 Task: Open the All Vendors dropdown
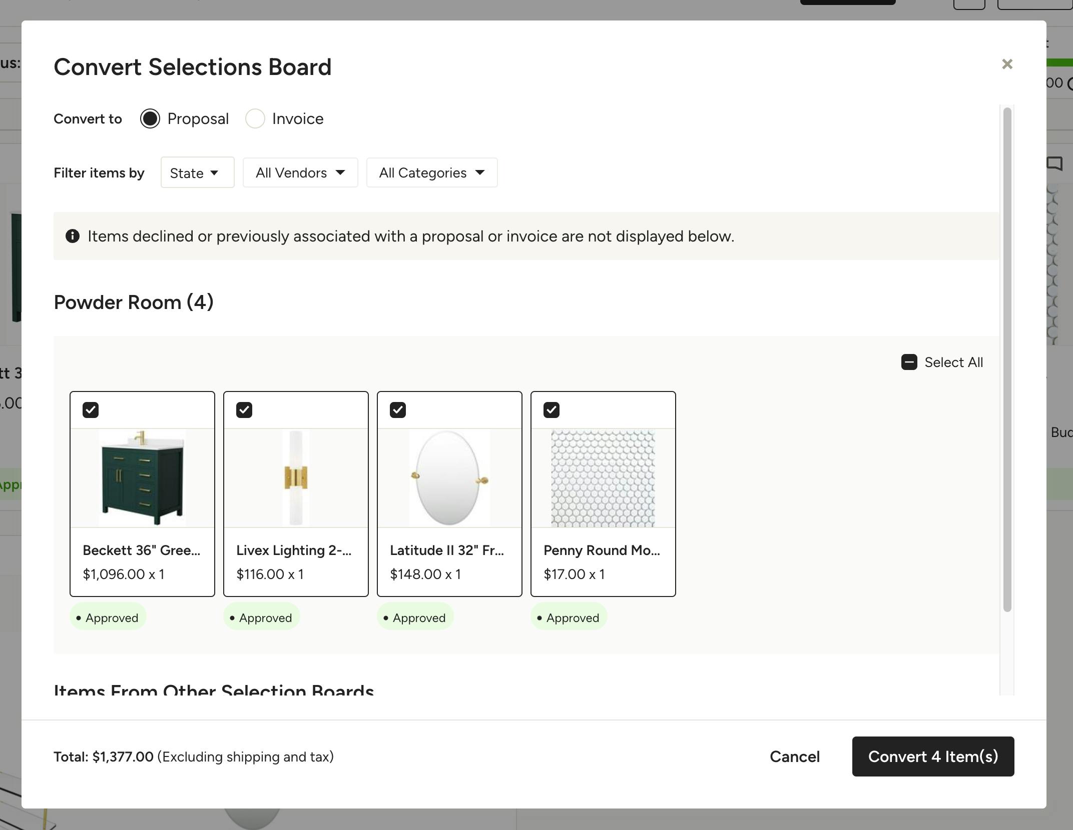click(x=300, y=172)
